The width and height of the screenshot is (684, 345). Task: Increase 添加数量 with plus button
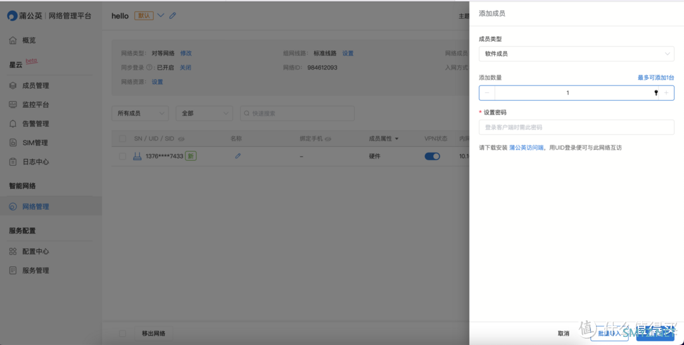click(666, 93)
